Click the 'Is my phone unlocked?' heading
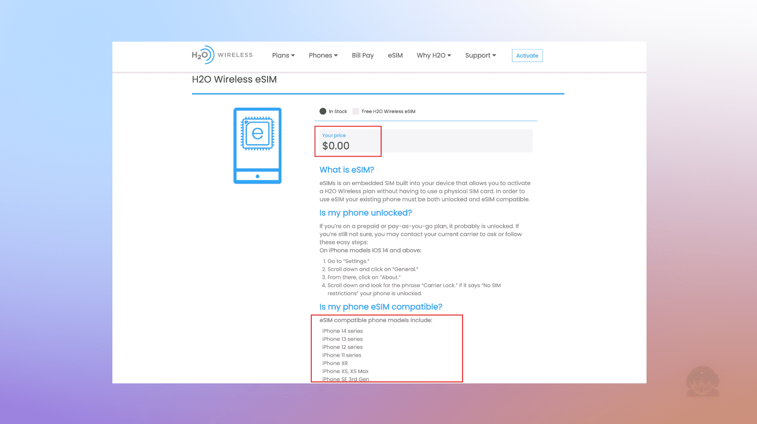The width and height of the screenshot is (757, 424). pyautogui.click(x=366, y=213)
